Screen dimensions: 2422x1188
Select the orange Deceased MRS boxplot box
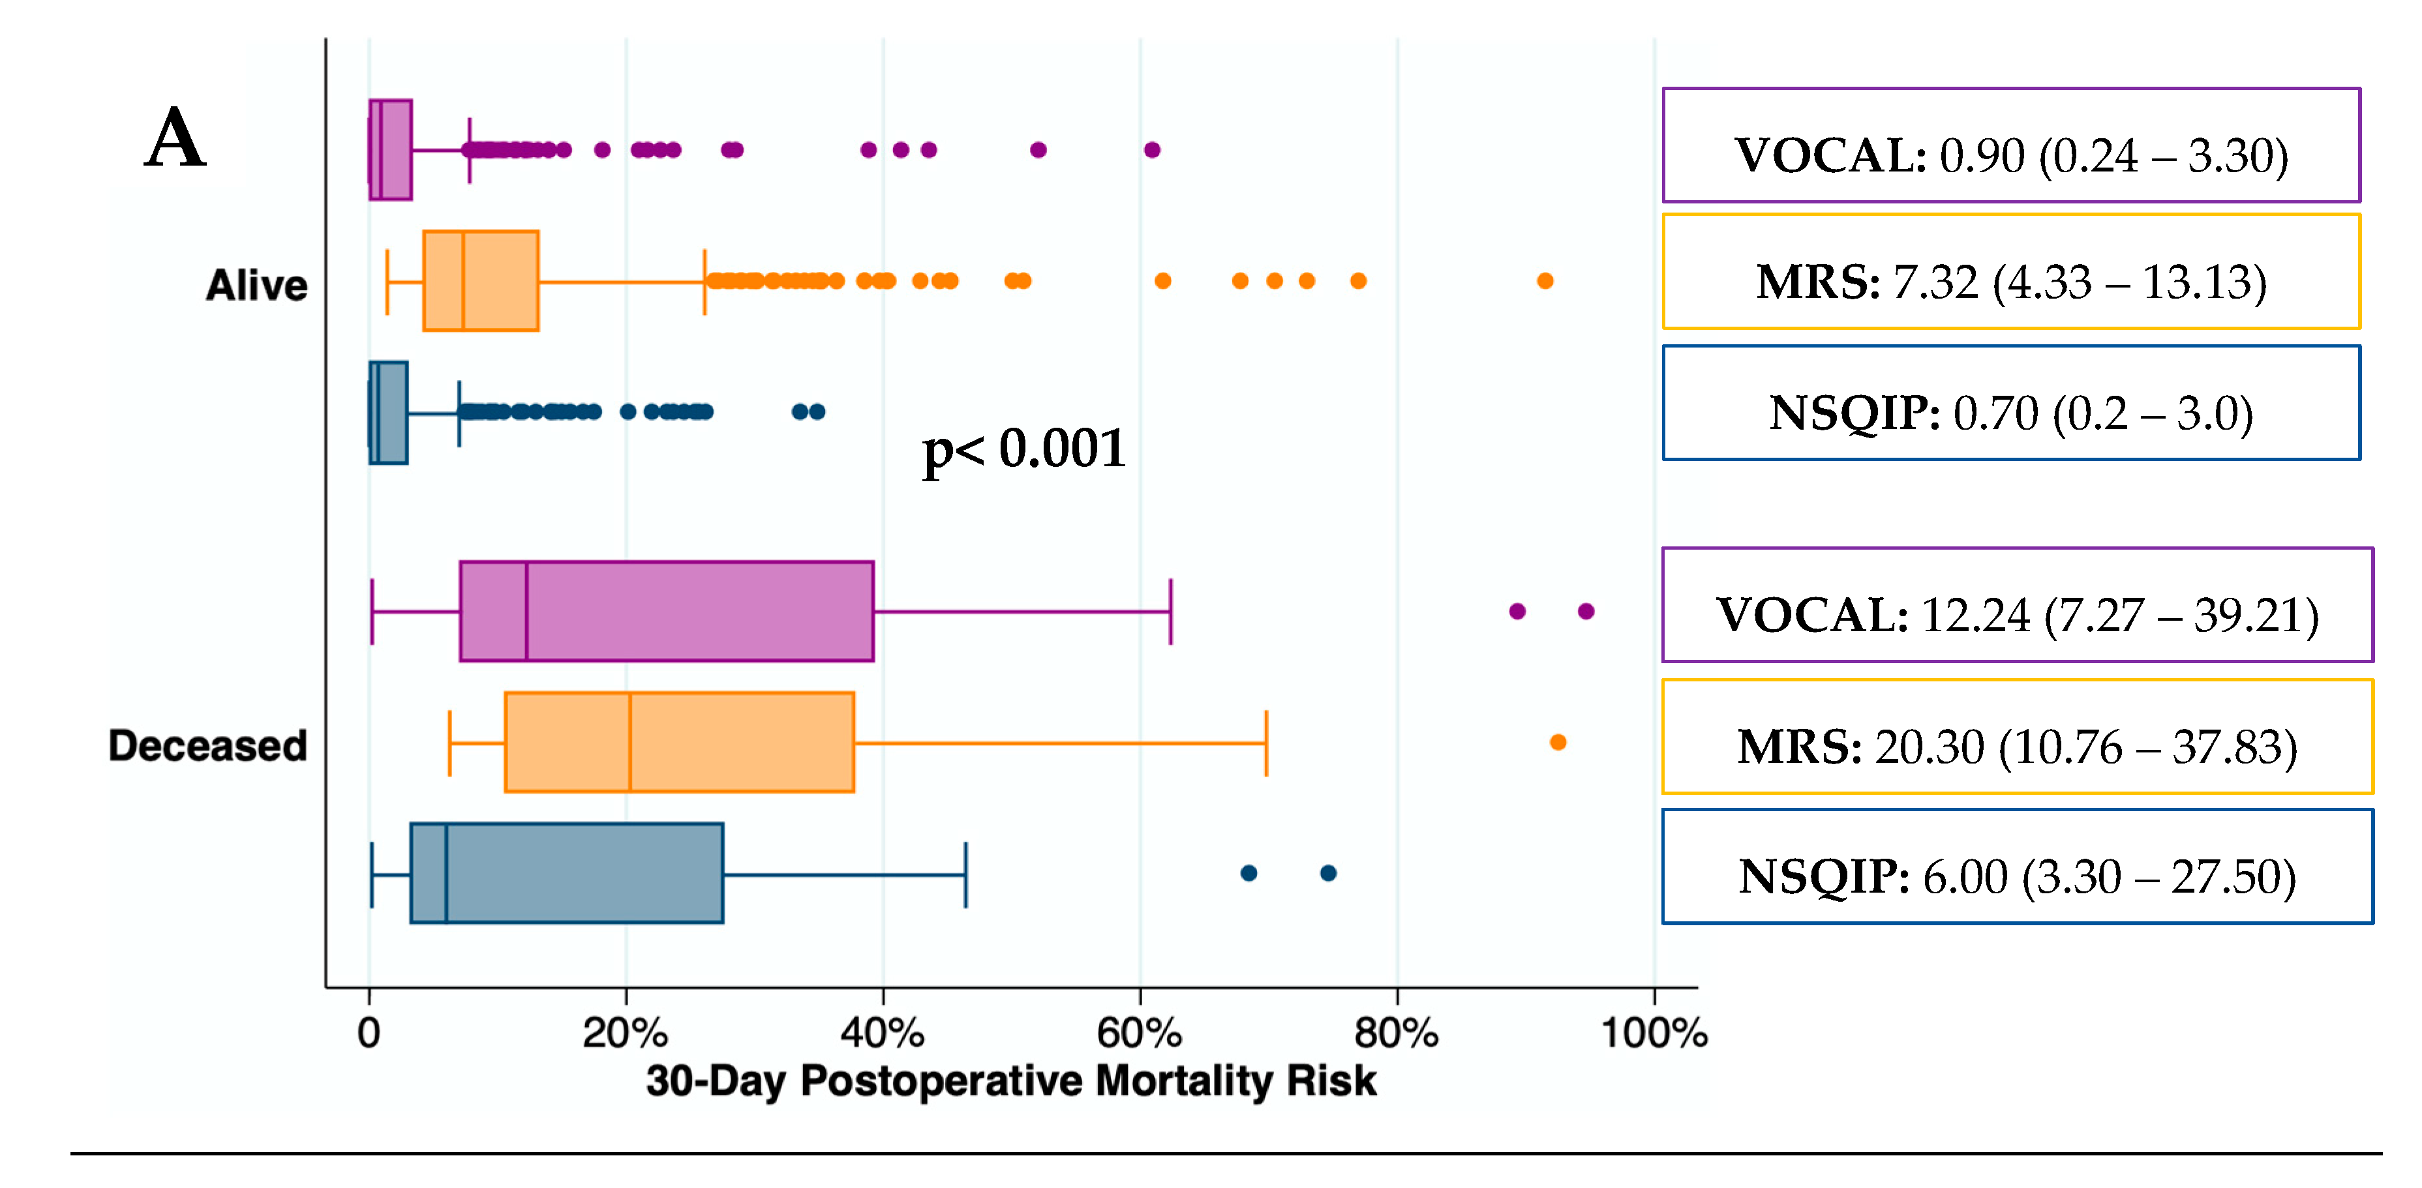pos(679,743)
